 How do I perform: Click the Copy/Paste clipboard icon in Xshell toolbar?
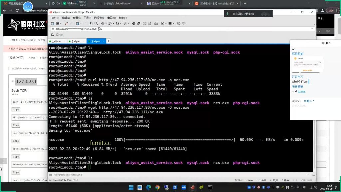tap(91, 23)
